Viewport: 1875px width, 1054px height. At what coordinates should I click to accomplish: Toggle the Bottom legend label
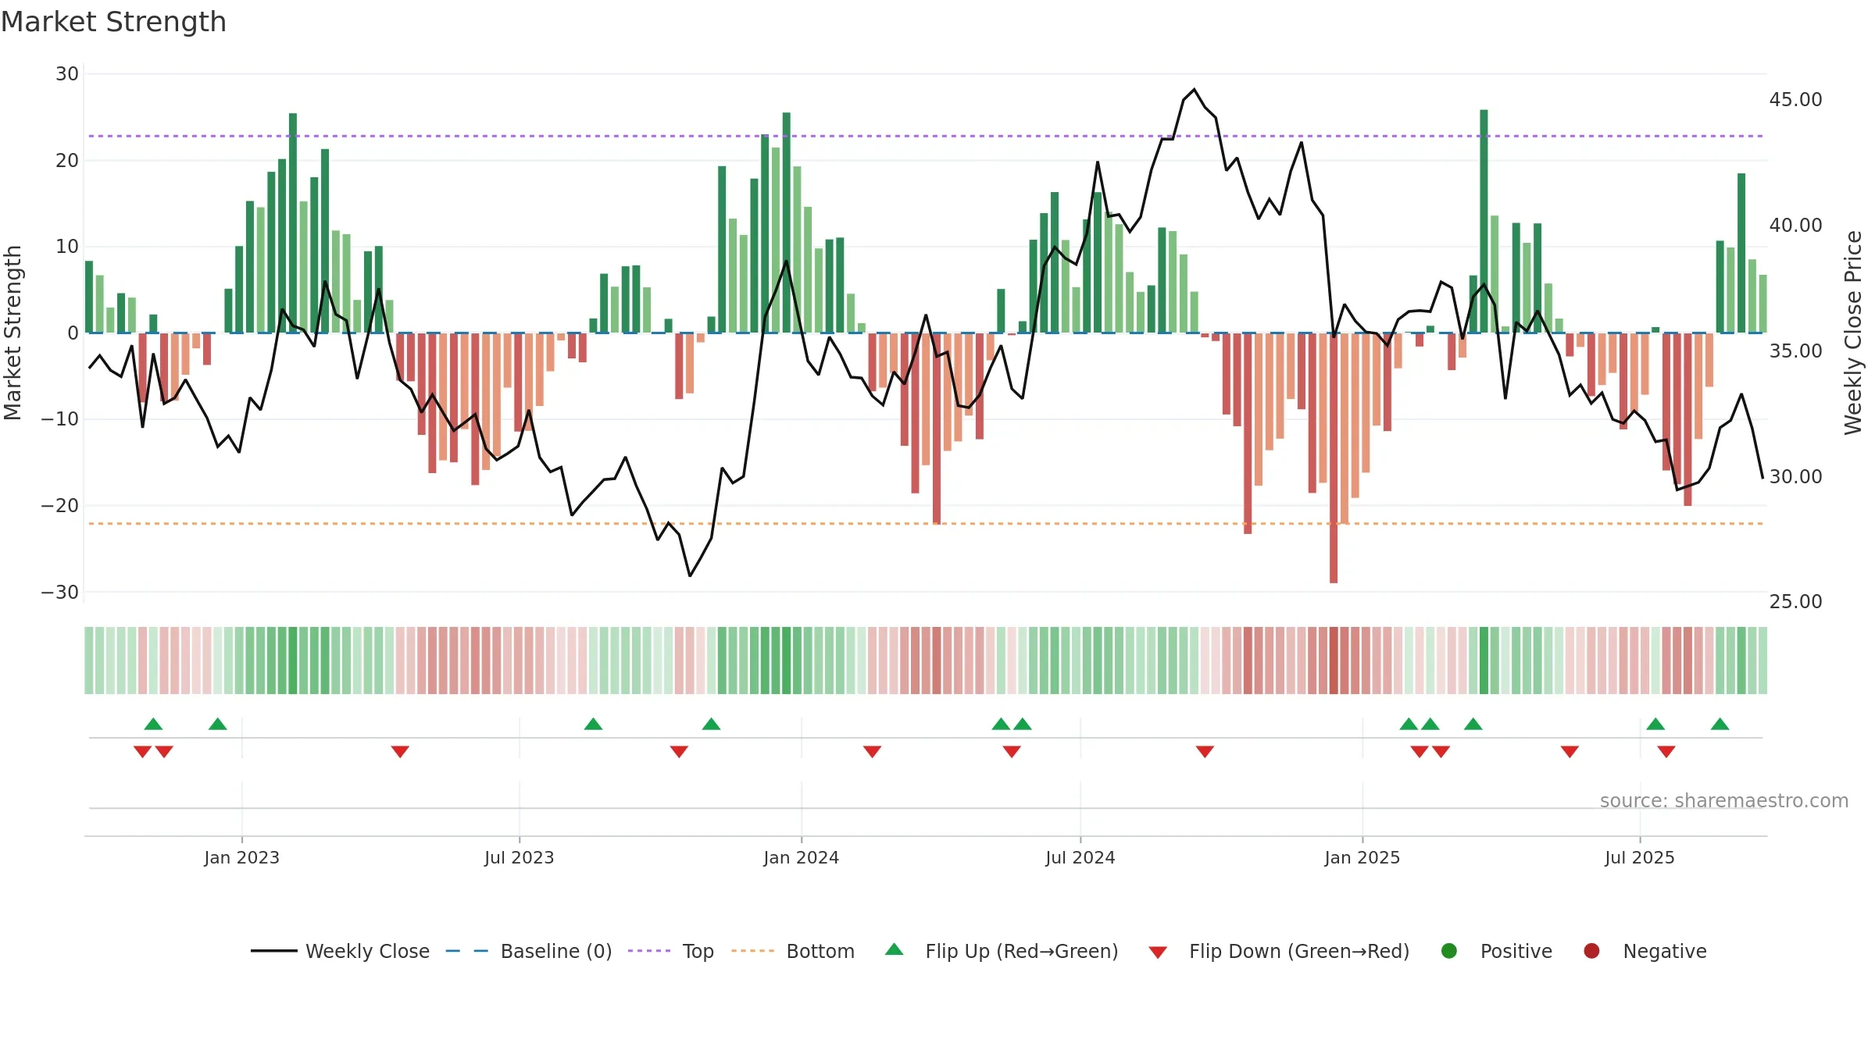pyautogui.click(x=820, y=951)
